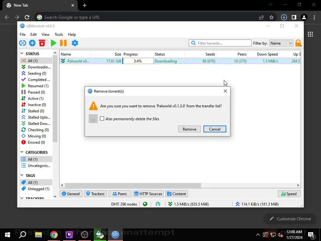321x241 pixels.
Task: Switch to the General tab
Action: tap(71, 194)
